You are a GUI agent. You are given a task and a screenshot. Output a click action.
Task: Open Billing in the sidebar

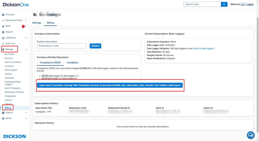8,108
